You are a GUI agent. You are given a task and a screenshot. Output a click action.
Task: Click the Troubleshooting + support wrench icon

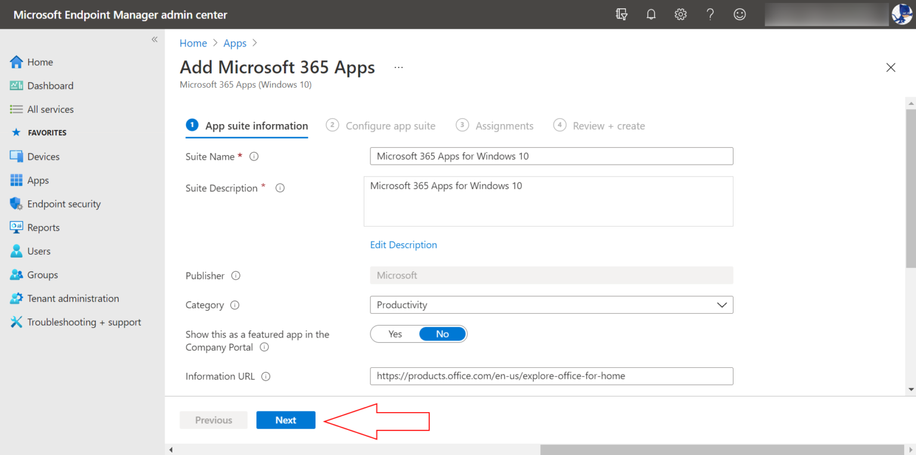16,322
